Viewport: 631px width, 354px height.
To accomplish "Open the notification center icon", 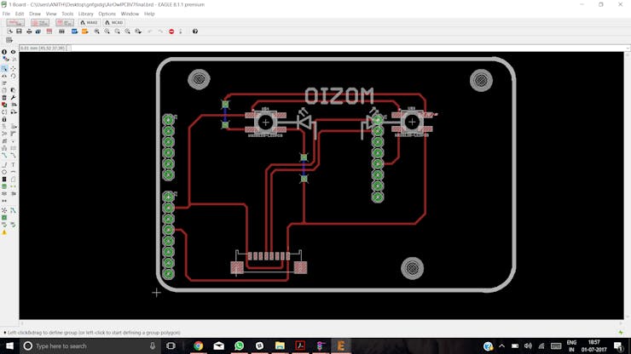I will (x=618, y=345).
